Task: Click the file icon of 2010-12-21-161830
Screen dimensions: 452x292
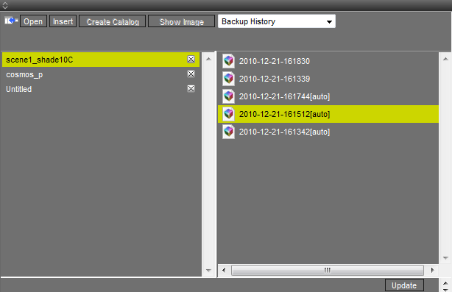Action: pyautogui.click(x=229, y=61)
